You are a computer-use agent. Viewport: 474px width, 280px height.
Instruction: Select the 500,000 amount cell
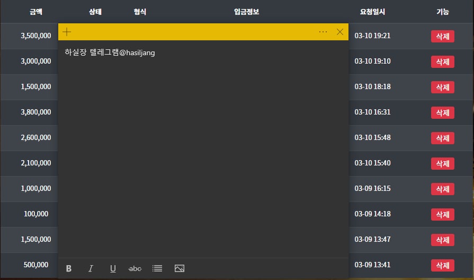click(x=36, y=265)
